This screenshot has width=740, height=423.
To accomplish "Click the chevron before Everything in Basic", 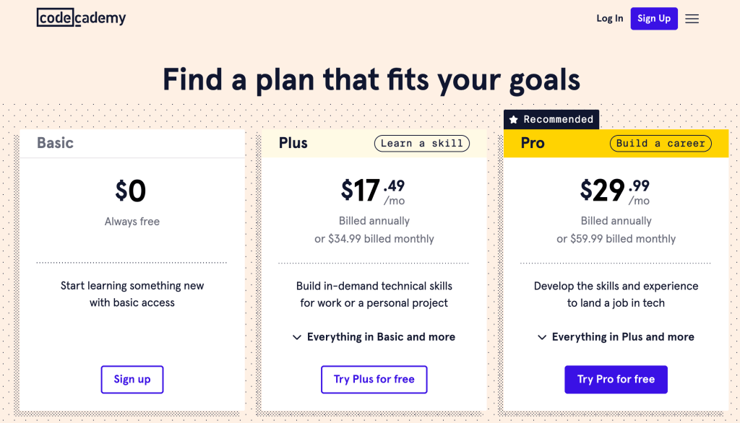I will point(297,337).
